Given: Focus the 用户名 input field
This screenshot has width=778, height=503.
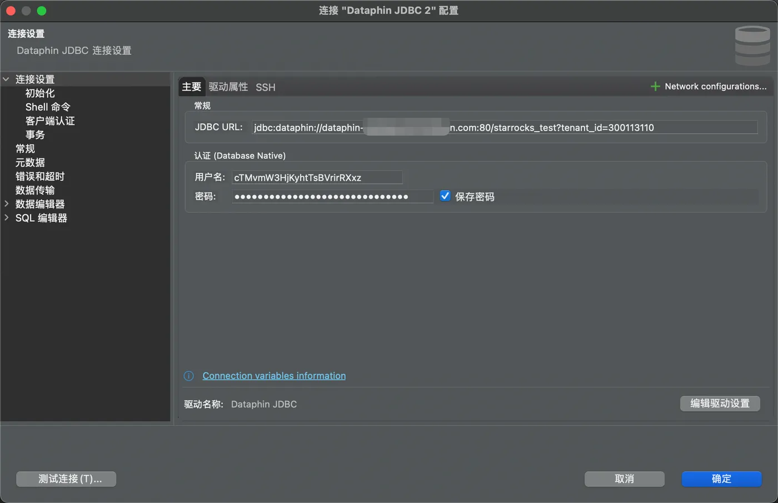Looking at the screenshot, I should (317, 177).
